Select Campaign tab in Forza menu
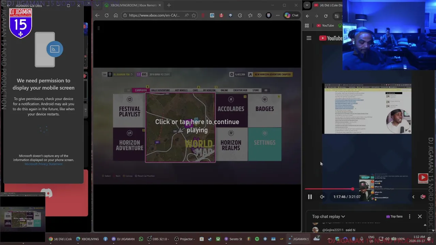Screen dimensions: 436x245 [141, 90]
